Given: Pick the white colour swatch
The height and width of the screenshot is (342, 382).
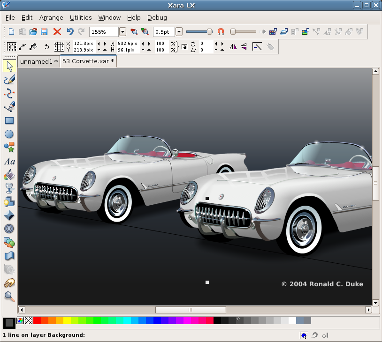Looking at the screenshot, I should tap(292, 320).
